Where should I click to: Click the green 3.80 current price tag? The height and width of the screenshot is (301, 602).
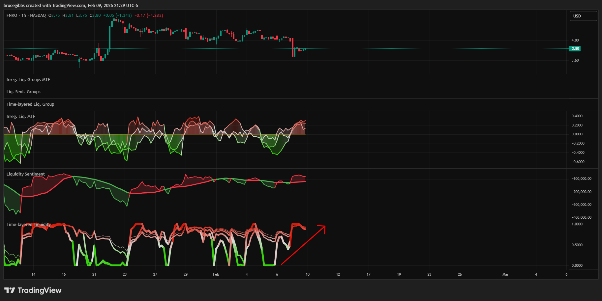click(575, 49)
